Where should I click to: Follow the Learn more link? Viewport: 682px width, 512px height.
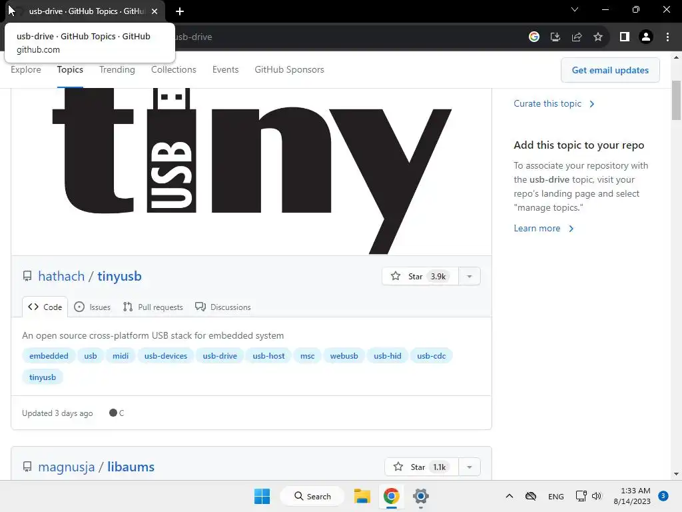(x=543, y=229)
